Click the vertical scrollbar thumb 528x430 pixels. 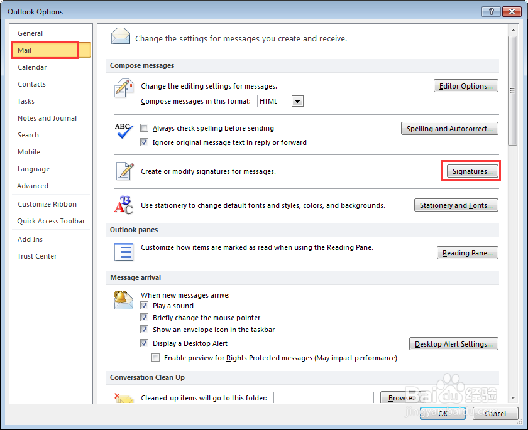[512, 90]
